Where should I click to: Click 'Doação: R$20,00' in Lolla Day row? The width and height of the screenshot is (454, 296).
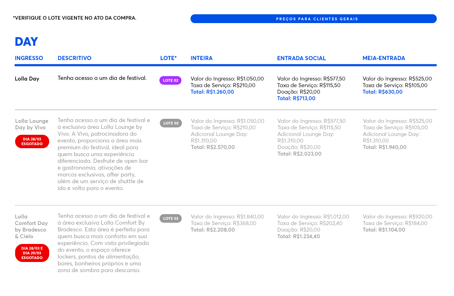point(298,92)
